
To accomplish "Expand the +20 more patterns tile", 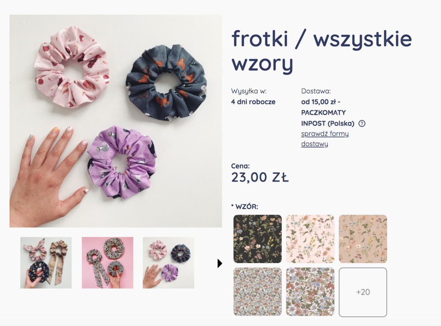I will tap(363, 292).
